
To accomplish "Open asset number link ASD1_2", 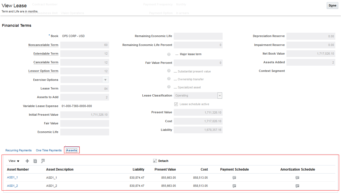I will click(x=12, y=186).
